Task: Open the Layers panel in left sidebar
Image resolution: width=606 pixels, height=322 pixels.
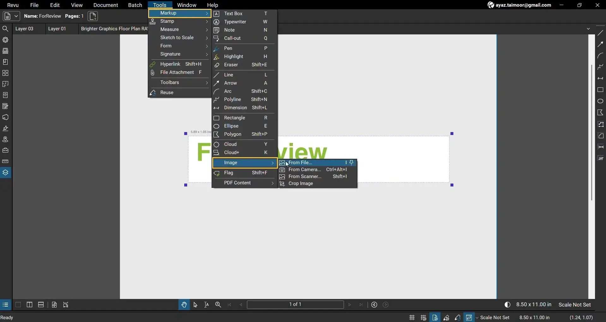Action: 5,172
